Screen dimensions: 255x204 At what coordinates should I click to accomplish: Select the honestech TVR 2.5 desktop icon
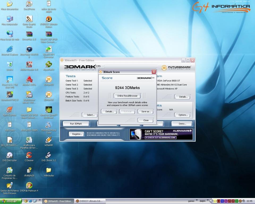point(10,96)
